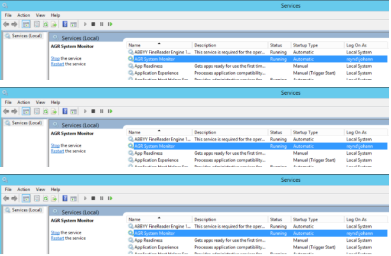Click Export List icon in middle Services window
This screenshot has width=391, height=256.
pyautogui.click(x=54, y=111)
